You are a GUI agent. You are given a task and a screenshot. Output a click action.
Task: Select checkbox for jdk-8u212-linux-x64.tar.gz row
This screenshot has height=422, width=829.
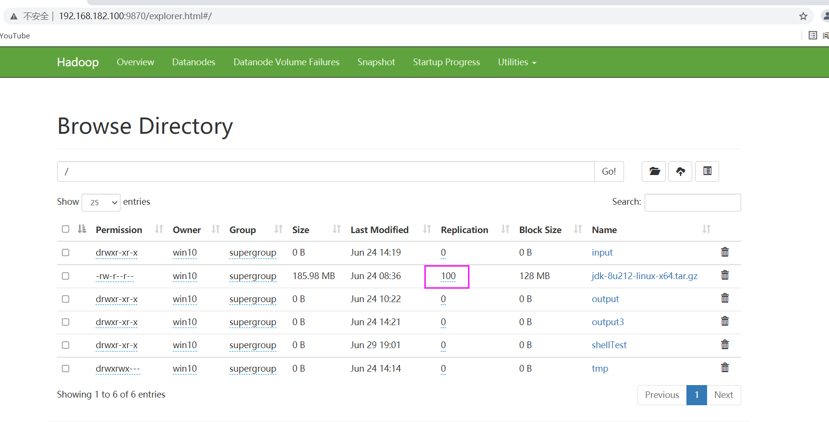(66, 276)
